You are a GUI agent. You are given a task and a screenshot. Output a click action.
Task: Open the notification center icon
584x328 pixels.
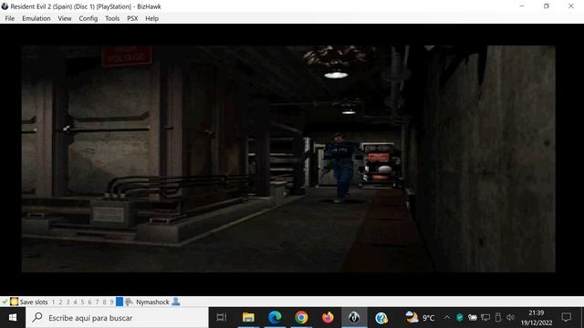567,317
